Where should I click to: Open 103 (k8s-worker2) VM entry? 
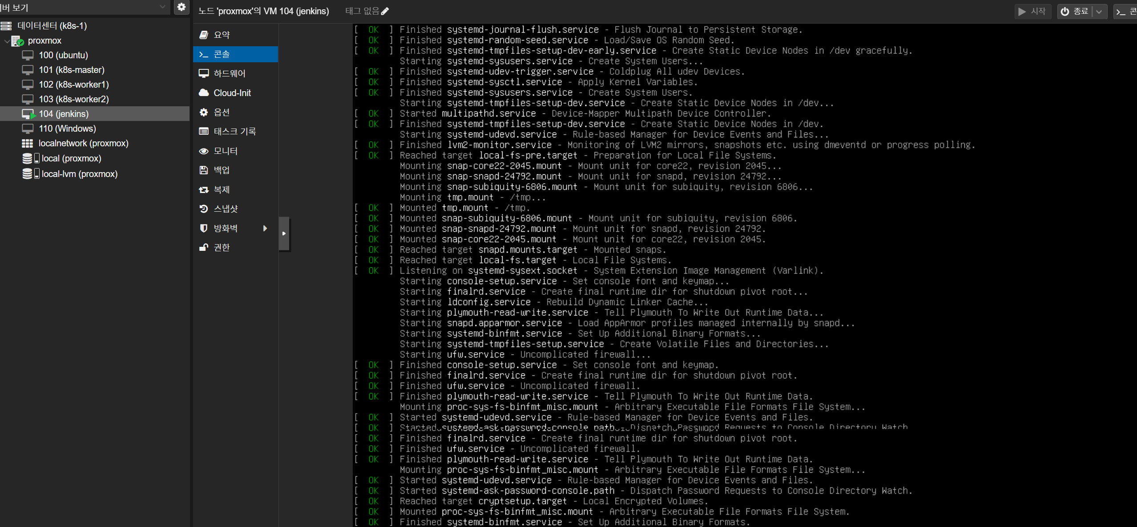click(x=74, y=99)
